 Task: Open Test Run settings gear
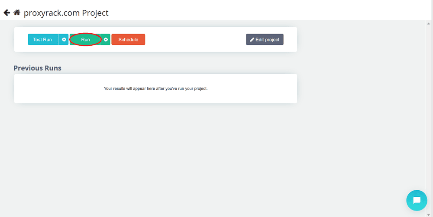coord(64,40)
